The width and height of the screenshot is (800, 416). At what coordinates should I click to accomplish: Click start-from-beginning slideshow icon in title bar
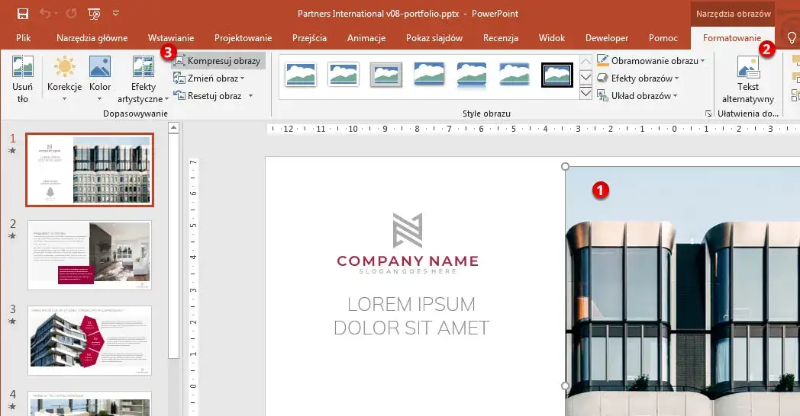click(94, 14)
